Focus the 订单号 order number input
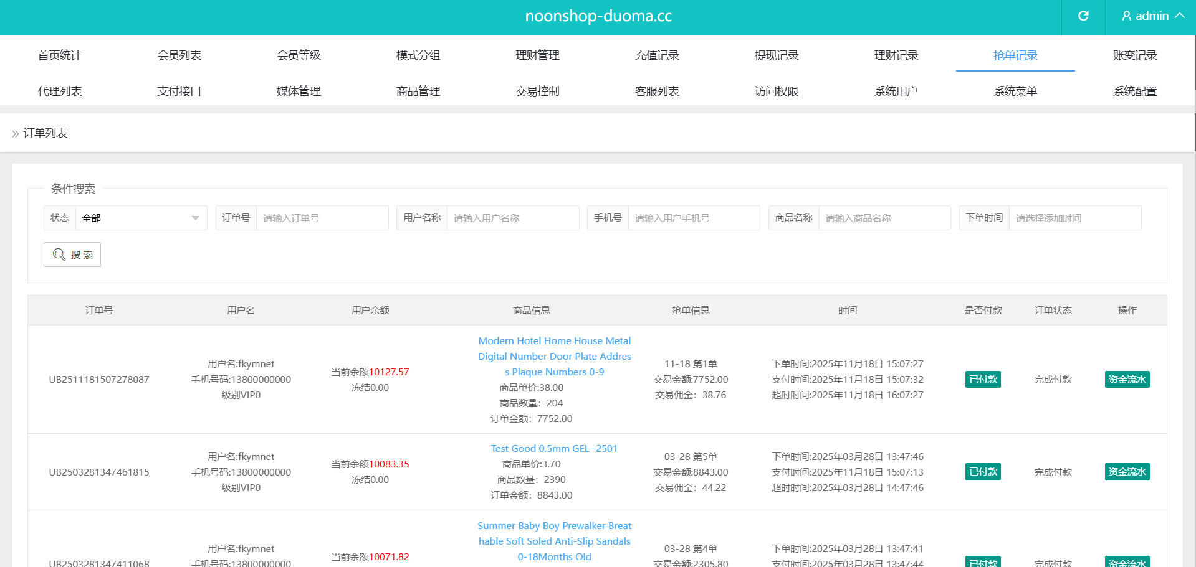The height and width of the screenshot is (567, 1196). point(322,218)
